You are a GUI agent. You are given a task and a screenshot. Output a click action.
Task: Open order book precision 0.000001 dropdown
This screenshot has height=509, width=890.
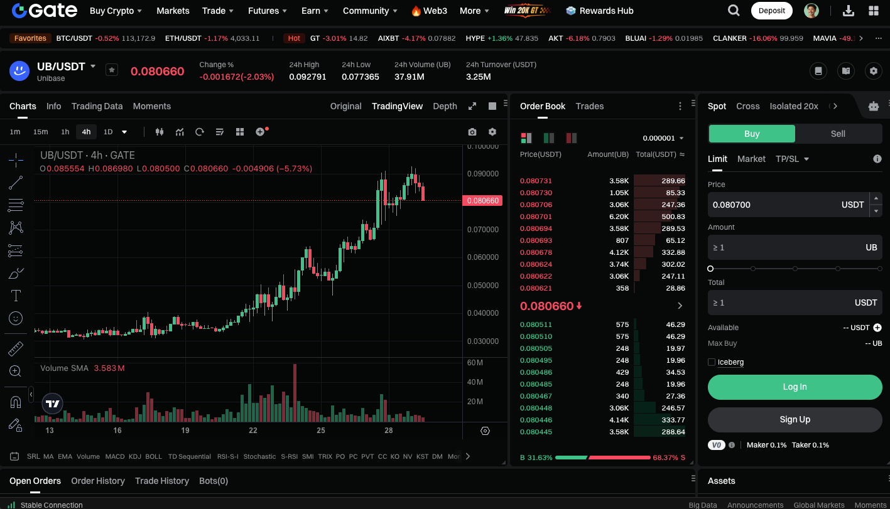pos(663,138)
